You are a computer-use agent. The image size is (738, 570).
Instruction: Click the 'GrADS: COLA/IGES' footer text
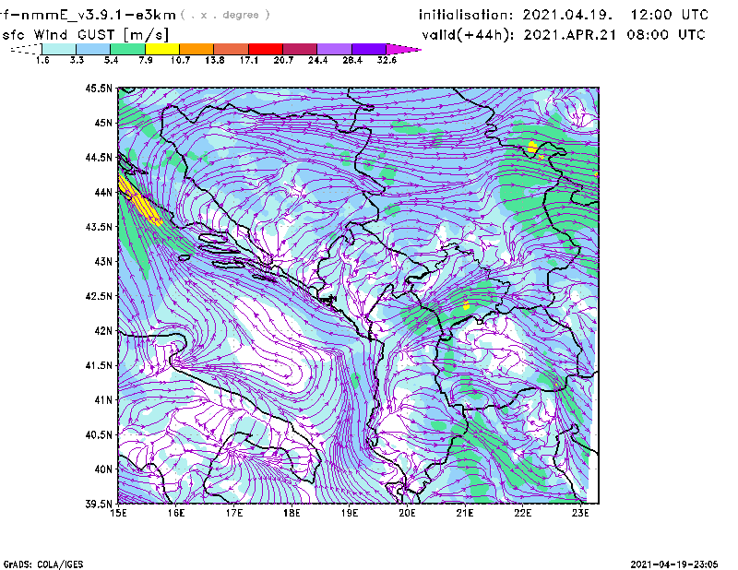[x=43, y=564]
